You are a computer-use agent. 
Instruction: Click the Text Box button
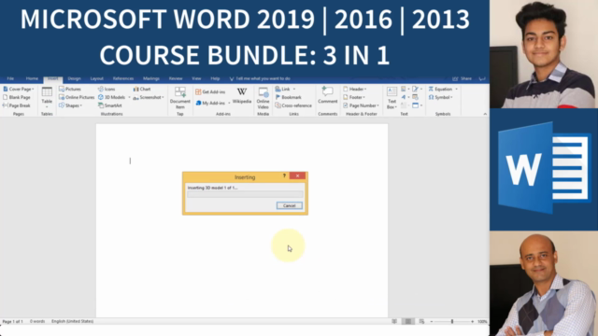[392, 98]
